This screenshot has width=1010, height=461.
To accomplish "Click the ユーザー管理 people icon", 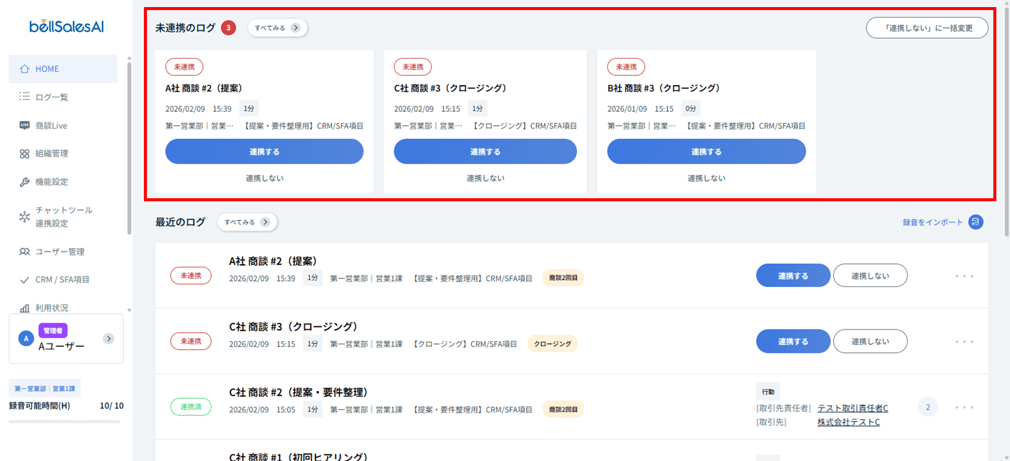I will (24, 252).
